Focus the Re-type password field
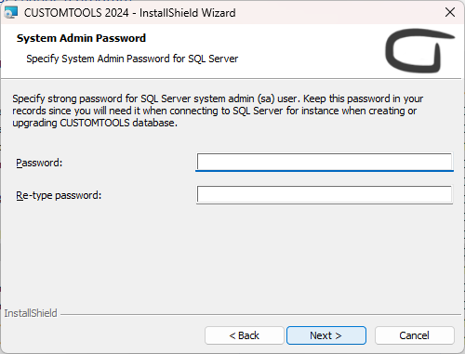465x354 pixels. (x=325, y=194)
